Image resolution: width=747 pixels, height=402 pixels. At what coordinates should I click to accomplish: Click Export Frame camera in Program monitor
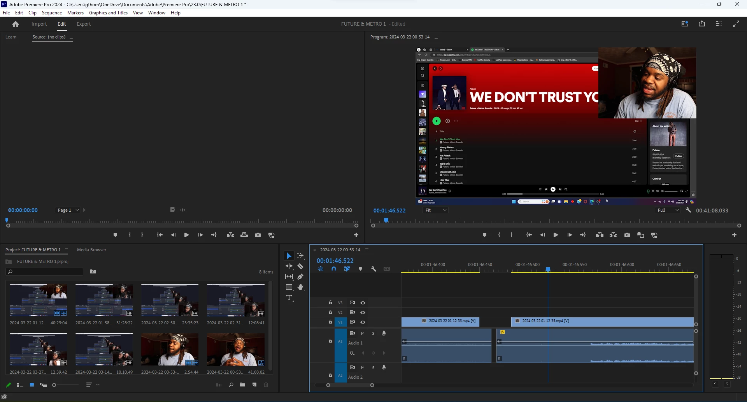(627, 235)
